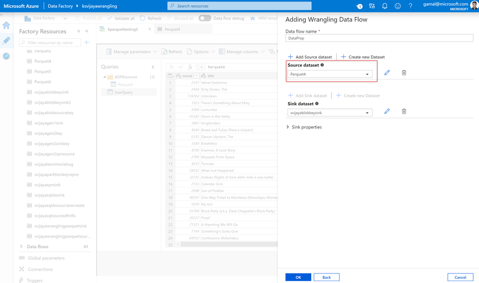Switch to the kparquettesting2 tab
479x283 pixels.
click(x=122, y=29)
